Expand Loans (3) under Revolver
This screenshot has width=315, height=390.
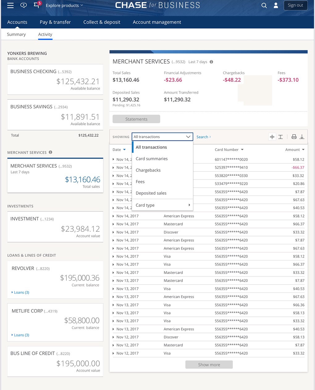[20, 292]
